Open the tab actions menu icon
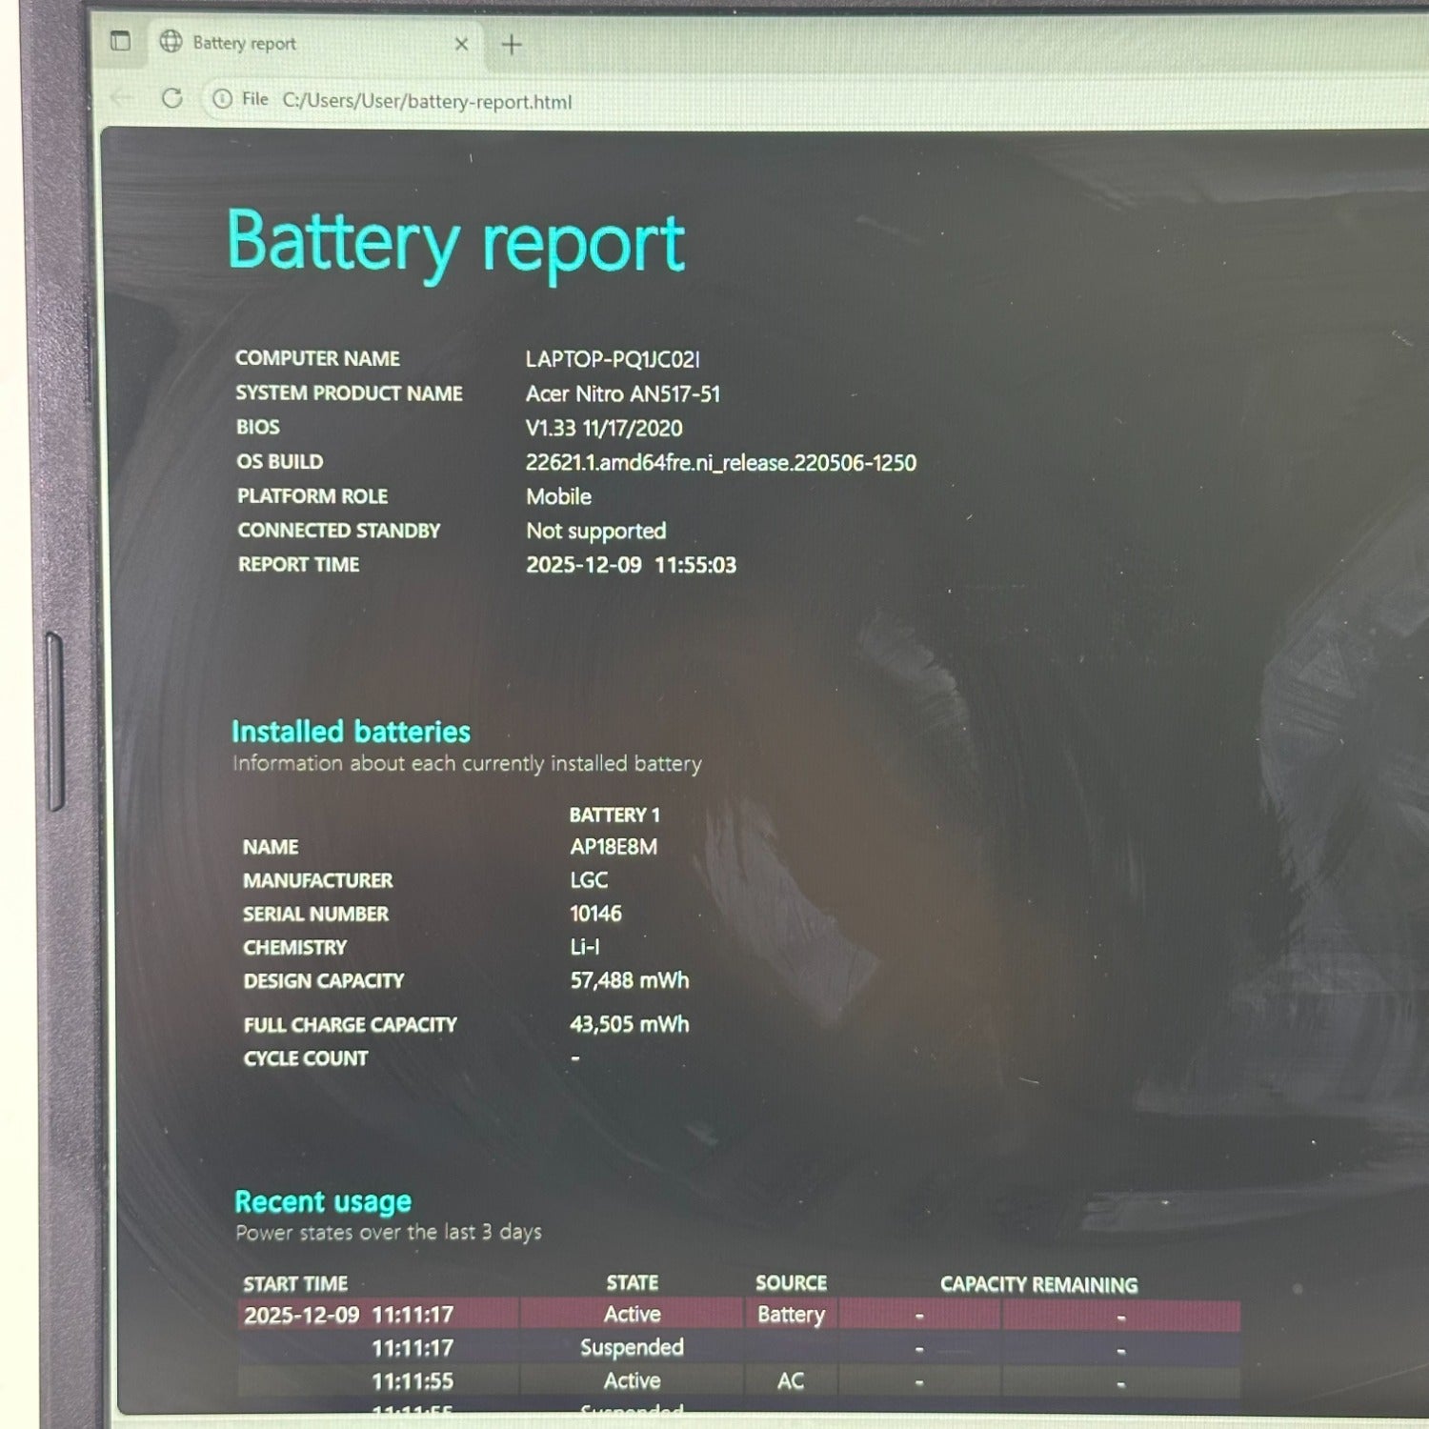This screenshot has width=1429, height=1429. coord(121,41)
